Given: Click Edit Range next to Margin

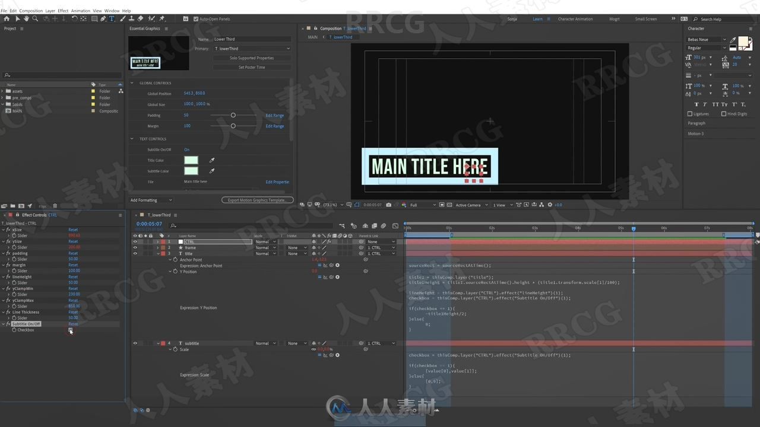Looking at the screenshot, I should tap(274, 126).
